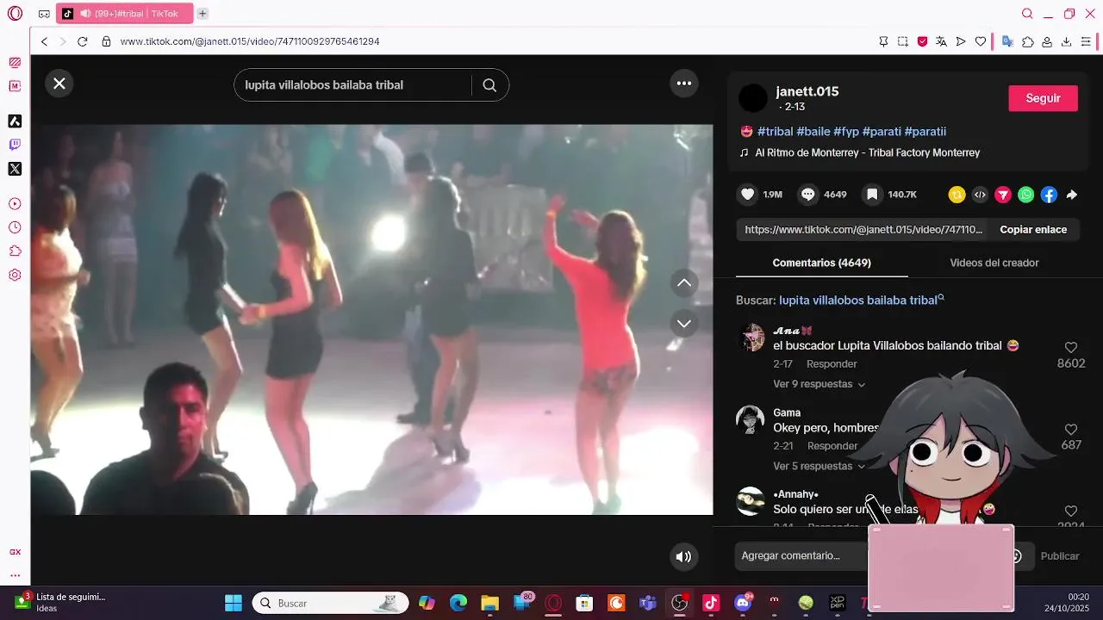Viewport: 1103px width, 620px height.
Task: Open History clock in Opera sidebar
Action: click(15, 227)
